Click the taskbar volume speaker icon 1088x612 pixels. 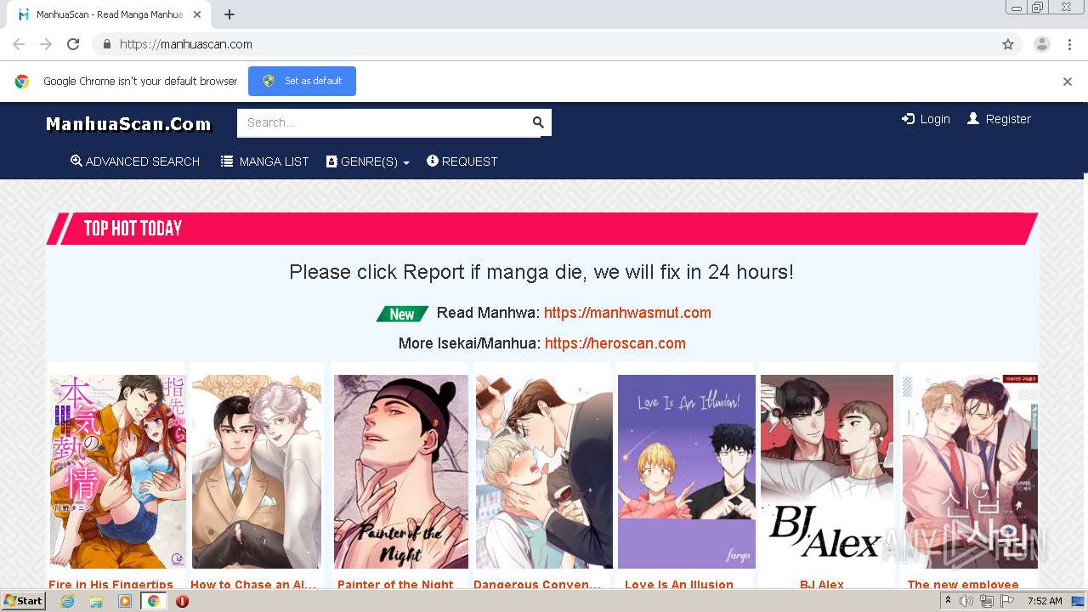tap(966, 601)
